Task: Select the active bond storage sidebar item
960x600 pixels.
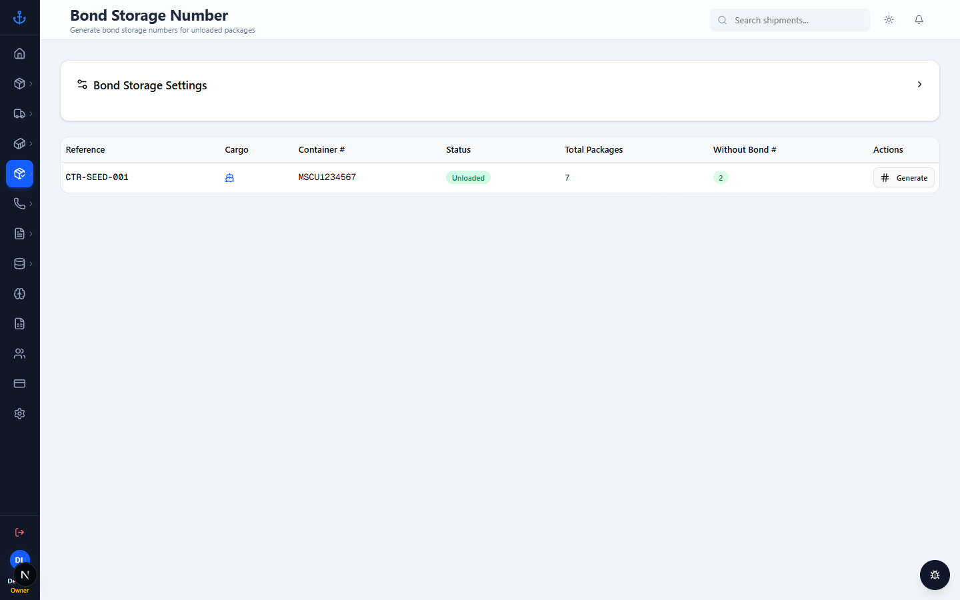Action: coord(19,173)
